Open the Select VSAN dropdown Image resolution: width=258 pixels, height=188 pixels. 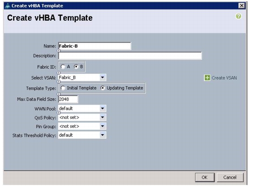(103, 78)
